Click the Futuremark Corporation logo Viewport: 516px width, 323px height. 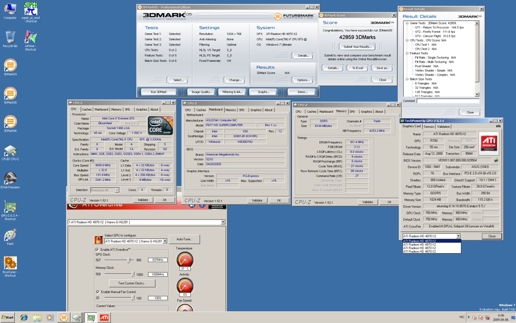click(295, 17)
